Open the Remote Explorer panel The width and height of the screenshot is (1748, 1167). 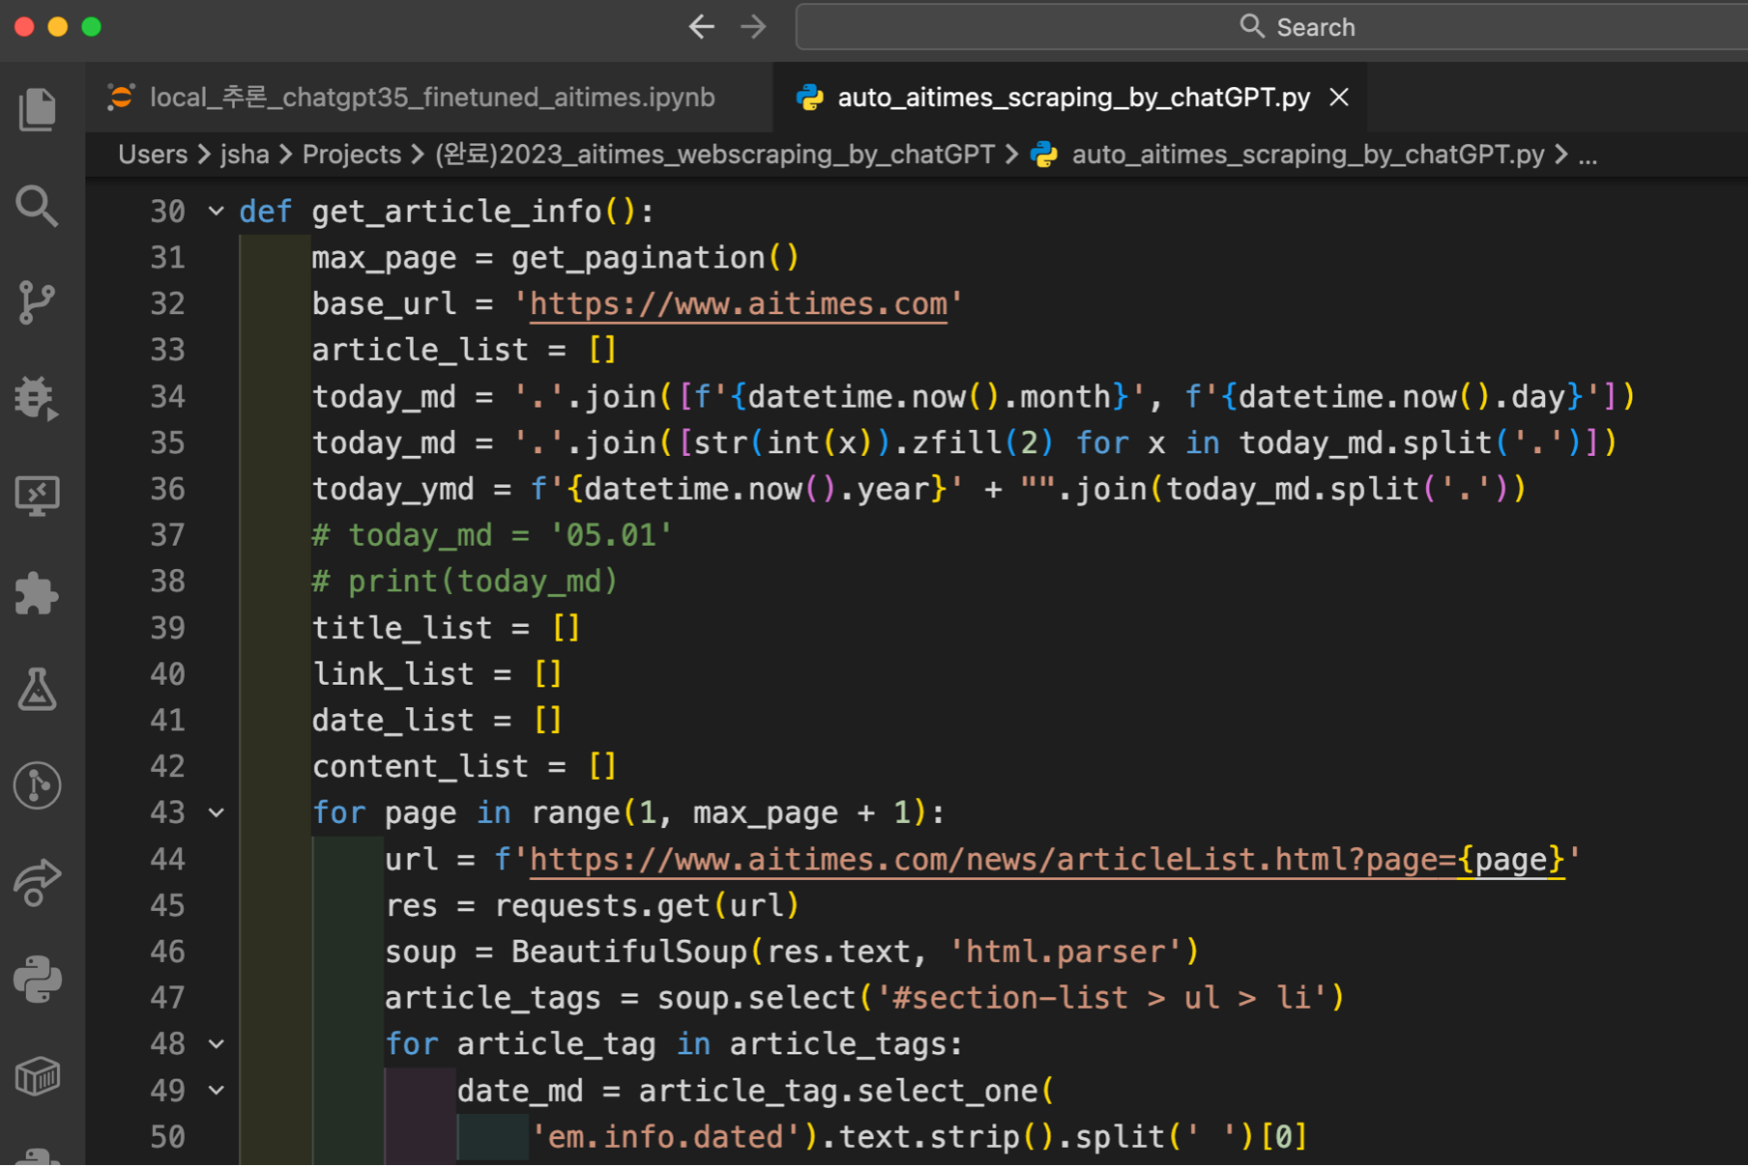point(38,496)
